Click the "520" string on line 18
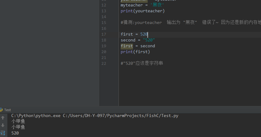Screen dimensions: 261x137 tap(149, 40)
